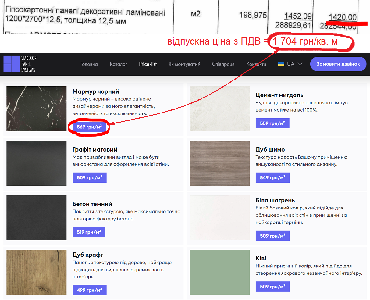Select the green Ківі color swatch

(219, 272)
